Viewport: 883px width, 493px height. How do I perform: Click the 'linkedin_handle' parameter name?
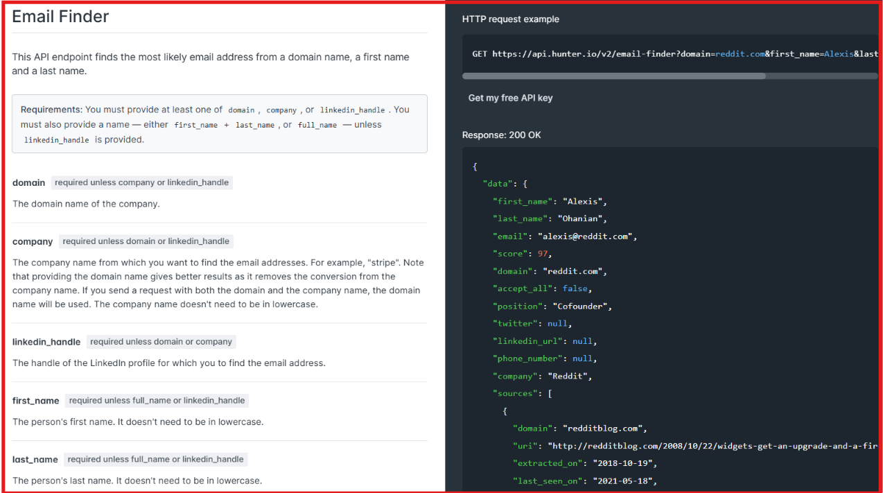click(46, 342)
